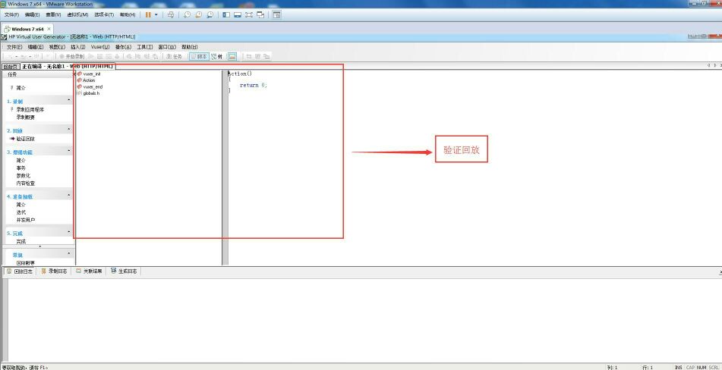Collapse the 3. 增强功能 section
722x370 pixels.
[69, 152]
